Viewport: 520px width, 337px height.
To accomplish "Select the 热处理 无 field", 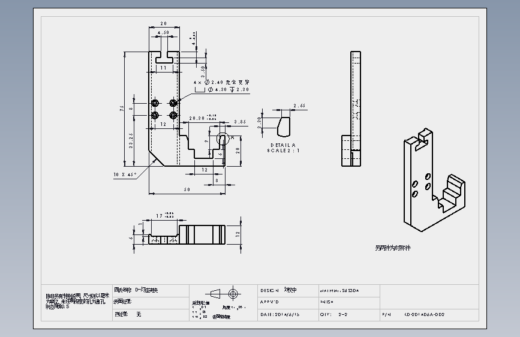I will 151,314.
